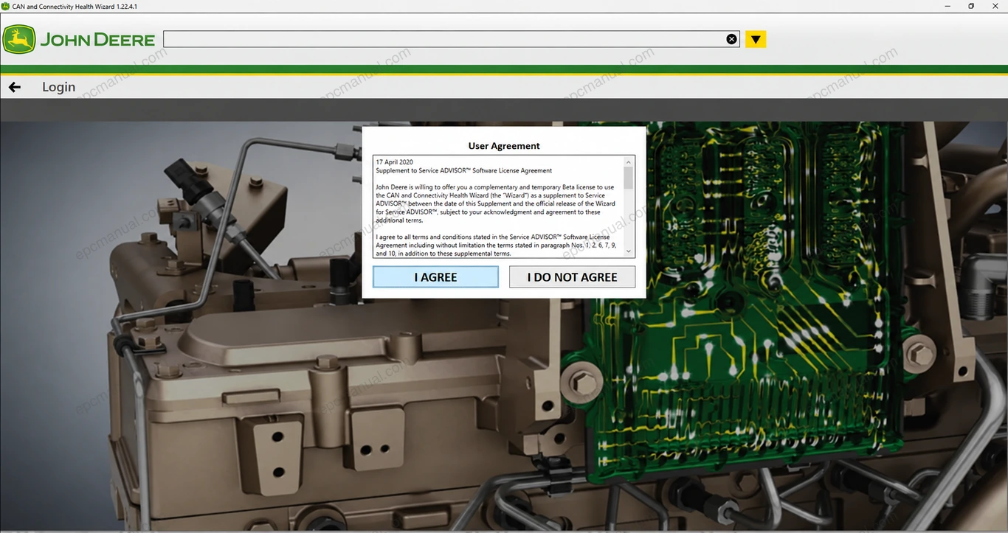This screenshot has height=533, width=1008.
Task: Click the app icon in title bar
Action: pos(6,6)
